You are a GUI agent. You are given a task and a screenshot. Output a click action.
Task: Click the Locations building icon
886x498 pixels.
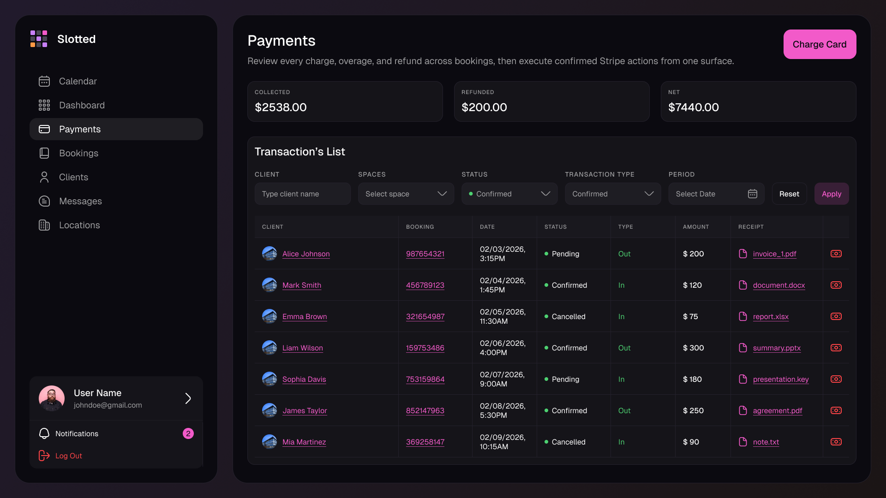coord(44,225)
